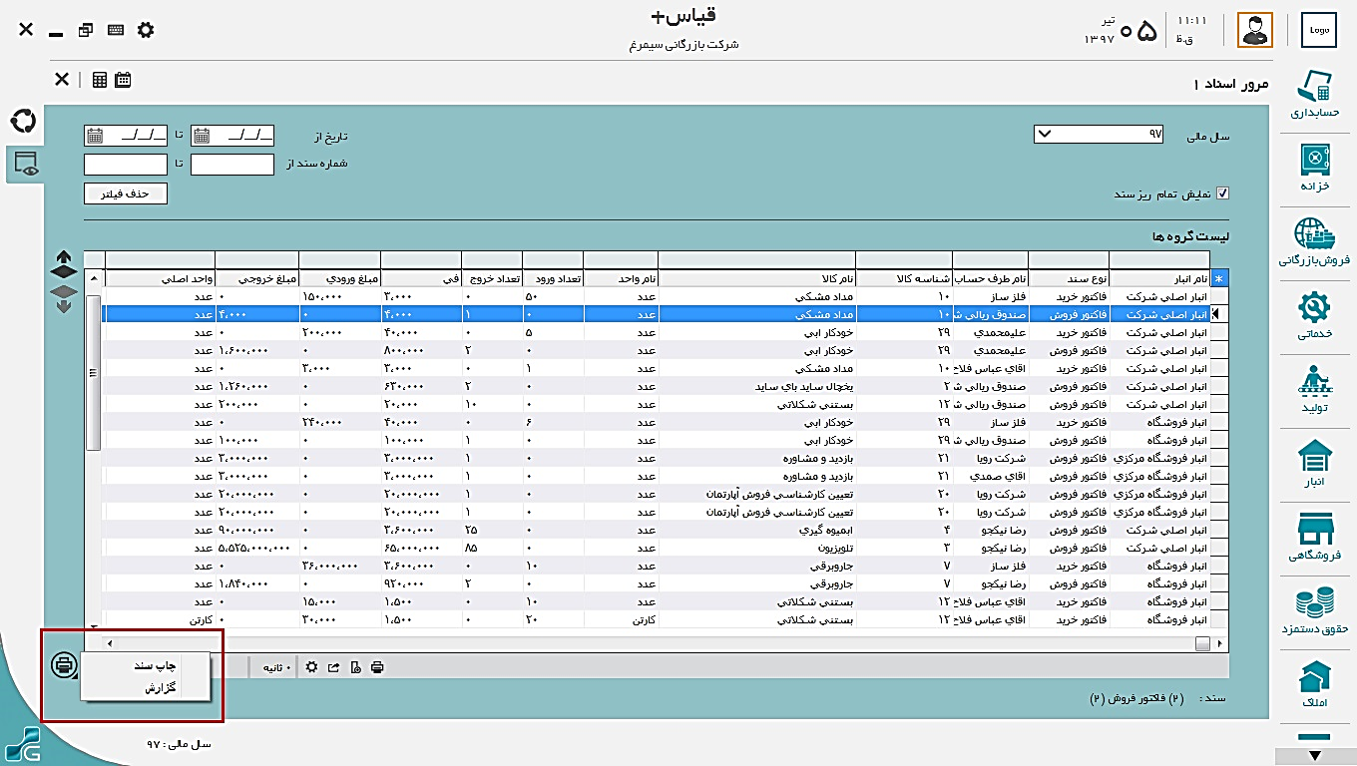Choose گزارش from print menu
The width and height of the screenshot is (1357, 766).
coord(160,687)
